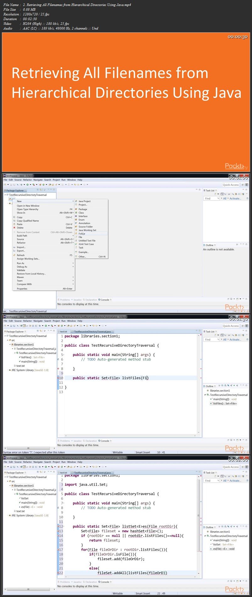The image size is (252, 597).
Task: Click Interface icon in New submenu
Action: [x=76, y=216]
